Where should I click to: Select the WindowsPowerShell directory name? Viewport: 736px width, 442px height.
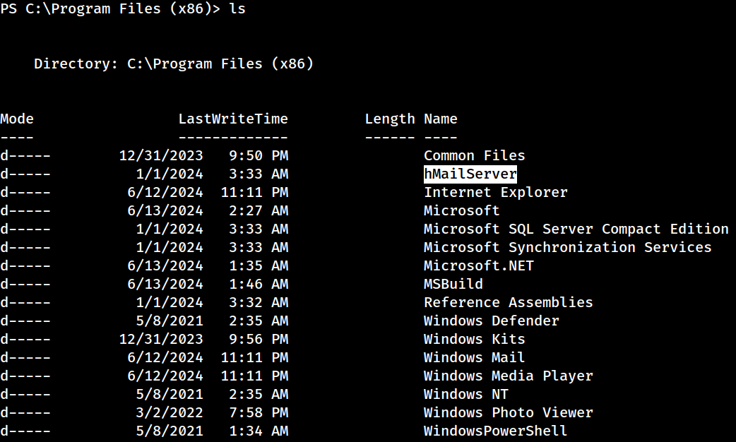[495, 431]
